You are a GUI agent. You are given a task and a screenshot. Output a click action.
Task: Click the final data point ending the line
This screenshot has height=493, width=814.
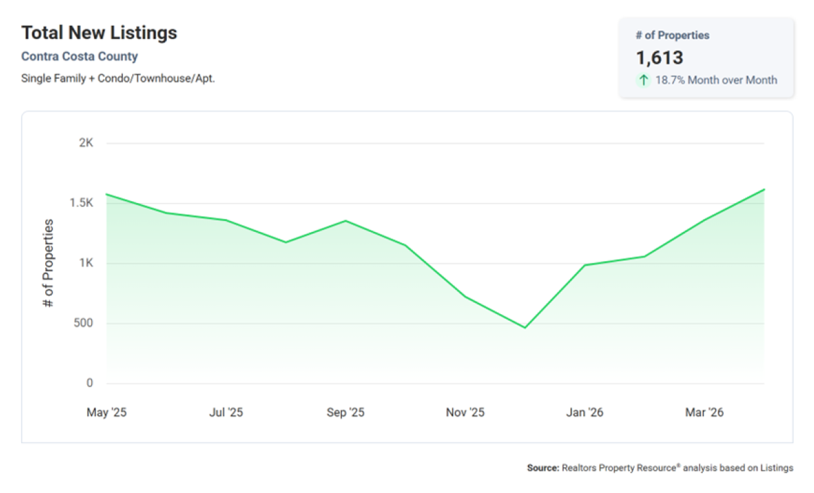(x=764, y=189)
